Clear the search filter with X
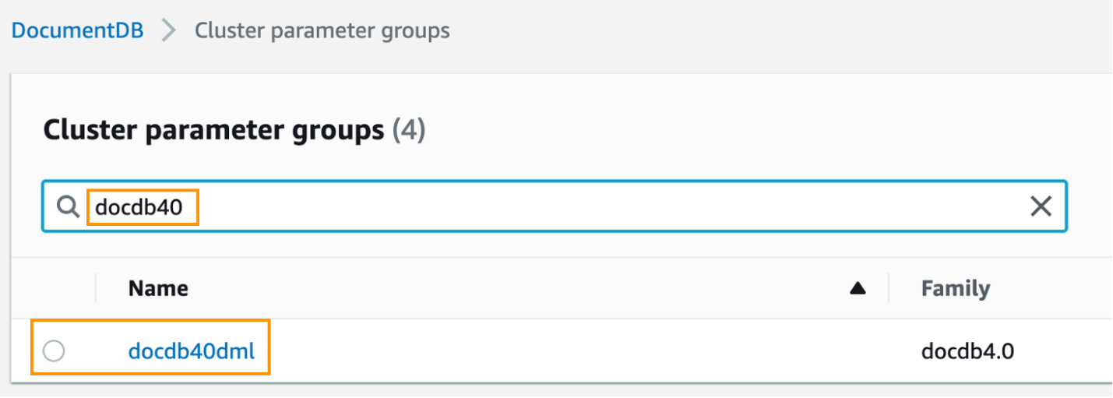This screenshot has height=398, width=1113. pyautogui.click(x=1041, y=206)
